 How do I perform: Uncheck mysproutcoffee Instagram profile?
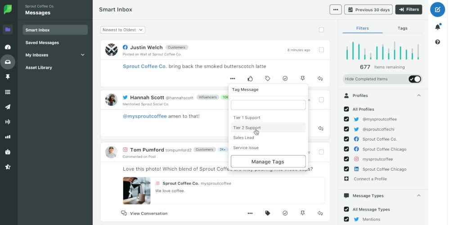tap(346, 159)
